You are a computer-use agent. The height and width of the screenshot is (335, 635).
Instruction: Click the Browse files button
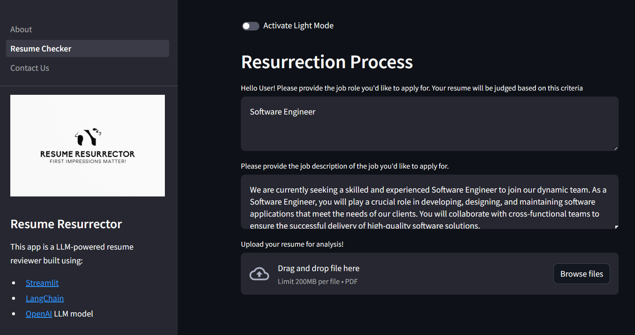tap(582, 274)
